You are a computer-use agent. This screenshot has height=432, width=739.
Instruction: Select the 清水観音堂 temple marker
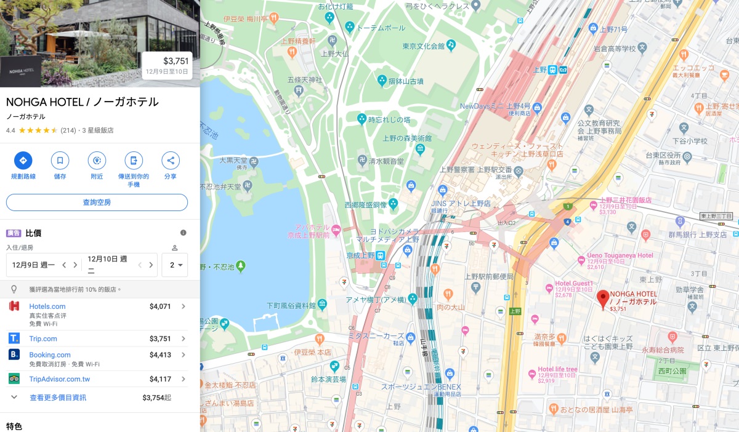(362, 161)
